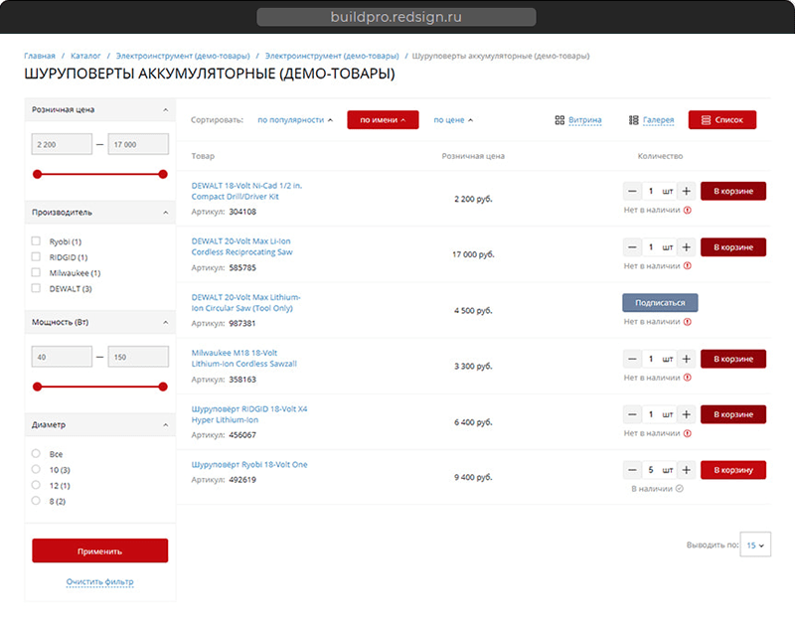Click В корзине for DEWALT Reciprocating Saw
The height and width of the screenshot is (626, 795).
[x=733, y=247]
